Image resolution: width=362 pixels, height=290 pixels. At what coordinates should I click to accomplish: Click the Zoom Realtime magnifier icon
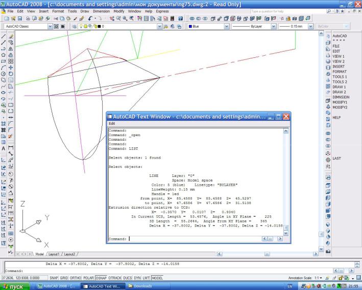(118, 18)
